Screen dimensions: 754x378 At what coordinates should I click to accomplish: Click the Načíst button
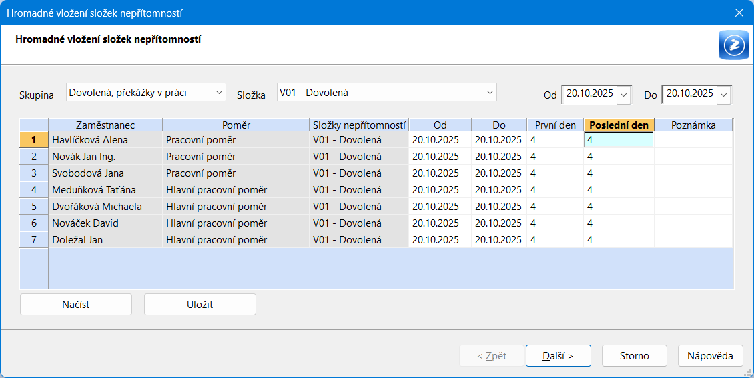pos(76,305)
